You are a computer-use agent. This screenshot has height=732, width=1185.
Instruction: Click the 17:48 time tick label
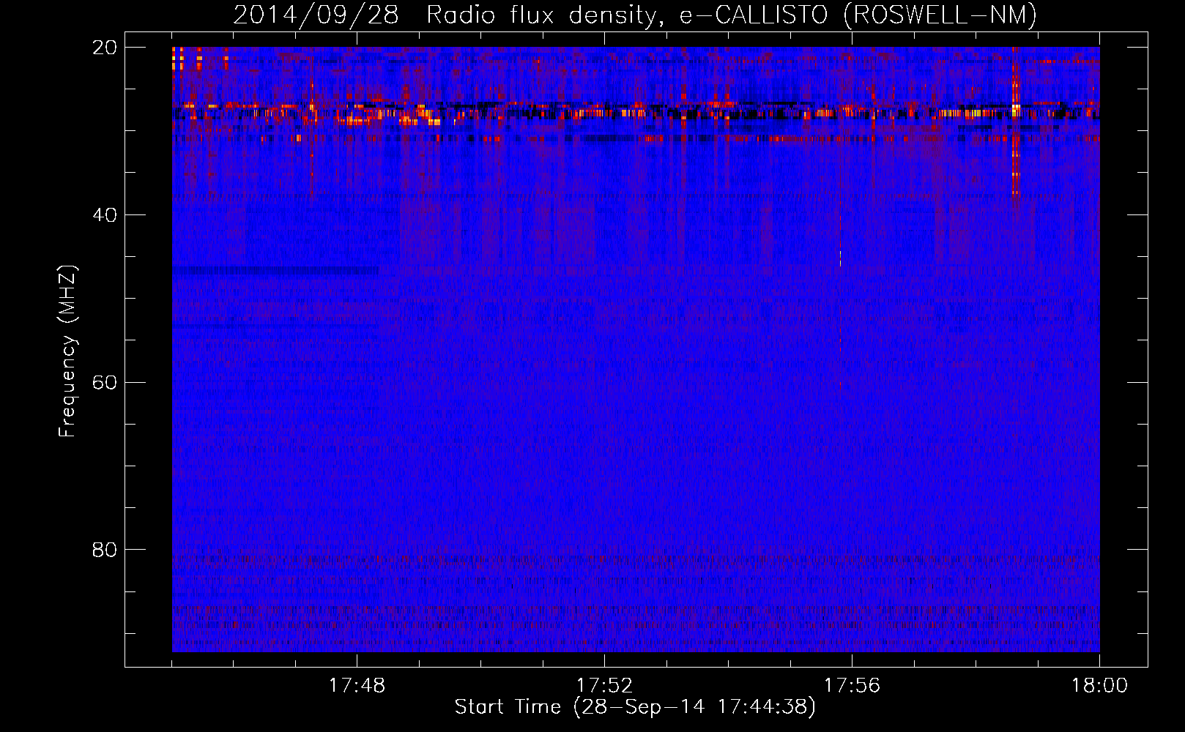pos(357,686)
